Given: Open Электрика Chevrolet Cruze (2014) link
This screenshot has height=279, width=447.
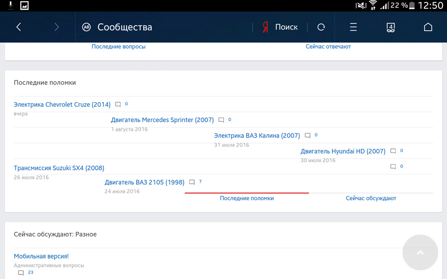Looking at the screenshot, I should tap(62, 105).
